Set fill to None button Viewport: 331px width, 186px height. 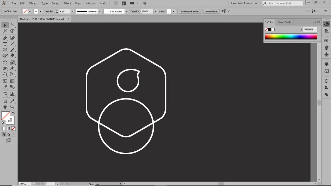(x=13, y=128)
